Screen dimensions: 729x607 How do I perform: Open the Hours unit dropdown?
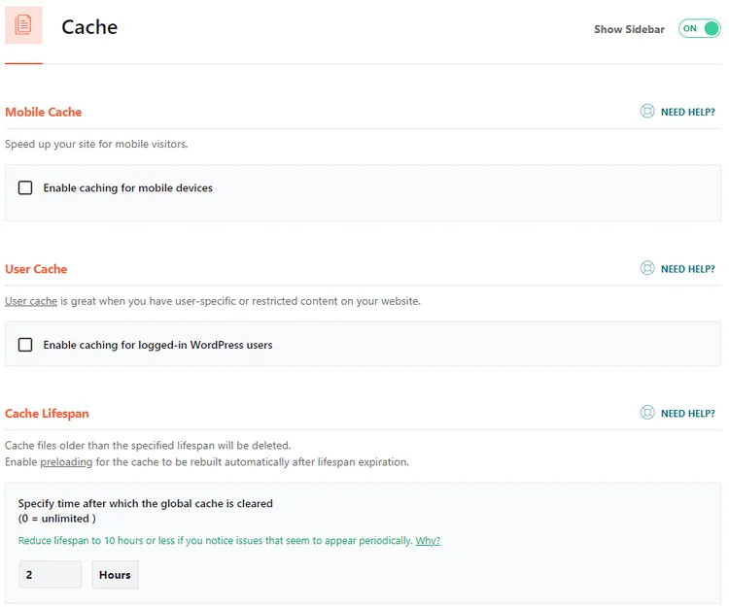pos(115,575)
